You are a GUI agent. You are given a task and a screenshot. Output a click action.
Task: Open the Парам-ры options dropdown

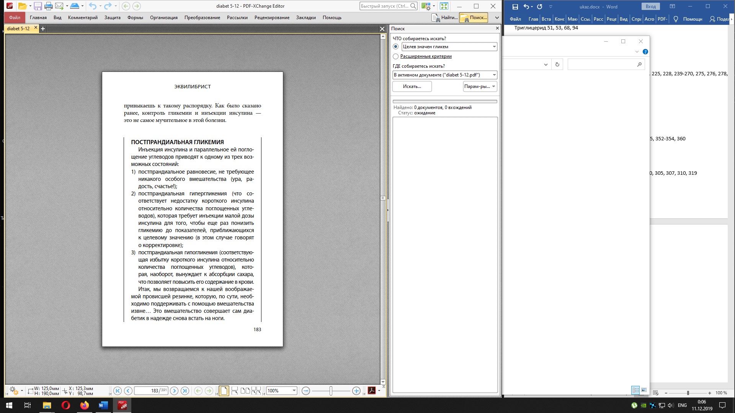point(480,86)
